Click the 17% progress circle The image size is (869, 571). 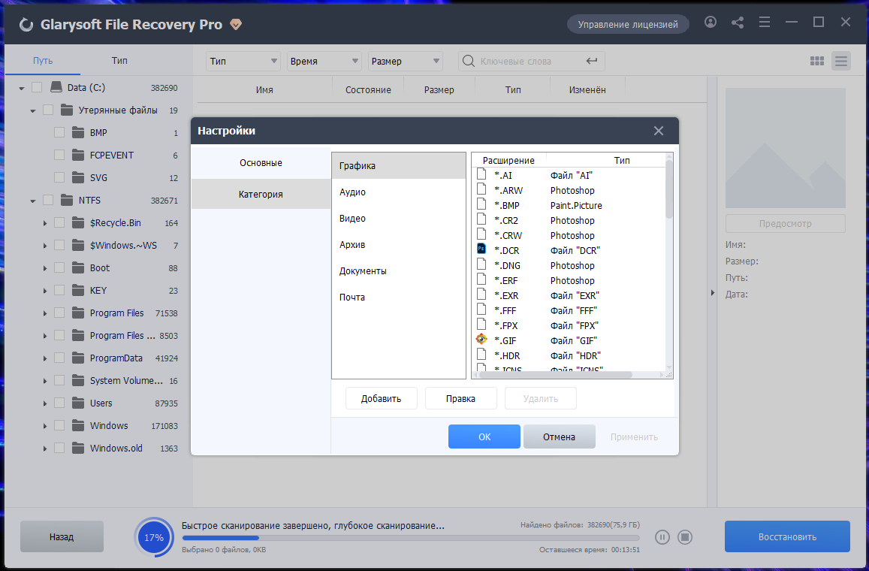154,537
